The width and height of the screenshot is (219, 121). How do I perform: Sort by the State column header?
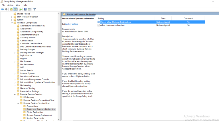(x=163, y=18)
